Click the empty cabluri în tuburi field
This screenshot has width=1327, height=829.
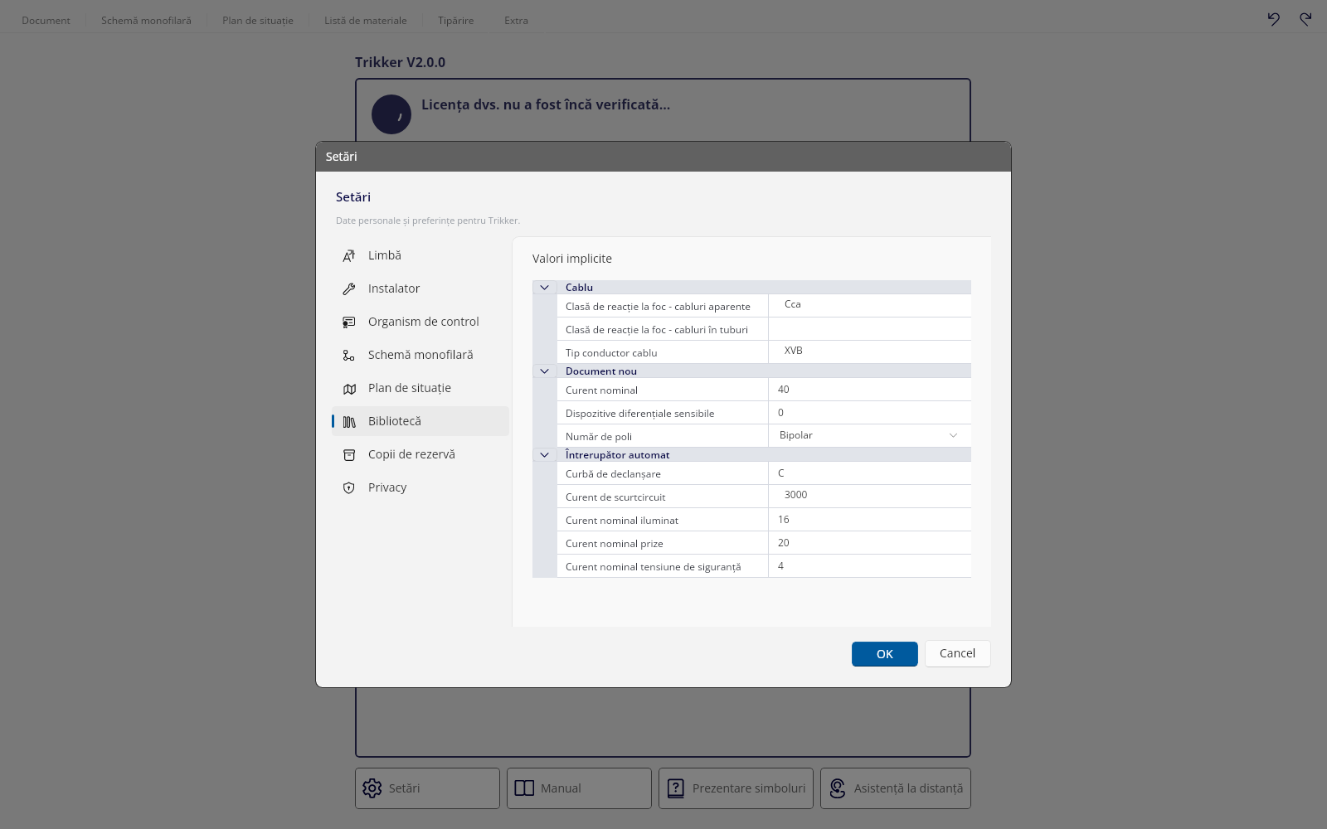point(869,328)
